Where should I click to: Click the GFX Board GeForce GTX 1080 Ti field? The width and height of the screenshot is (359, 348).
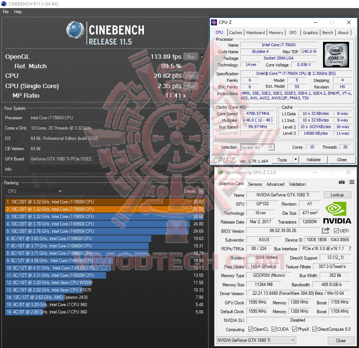pos(116,159)
